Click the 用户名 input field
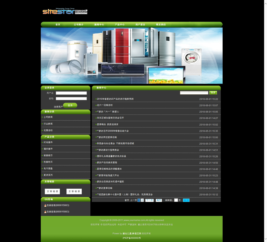This screenshot has width=267, height=242. pyautogui.click(x=71, y=93)
